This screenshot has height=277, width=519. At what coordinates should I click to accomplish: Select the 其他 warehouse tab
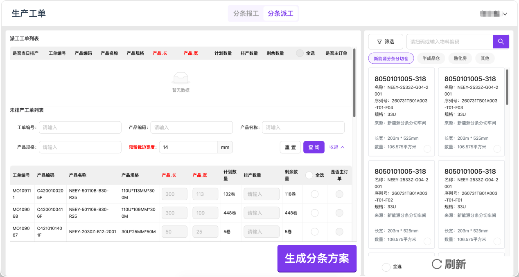(485, 58)
